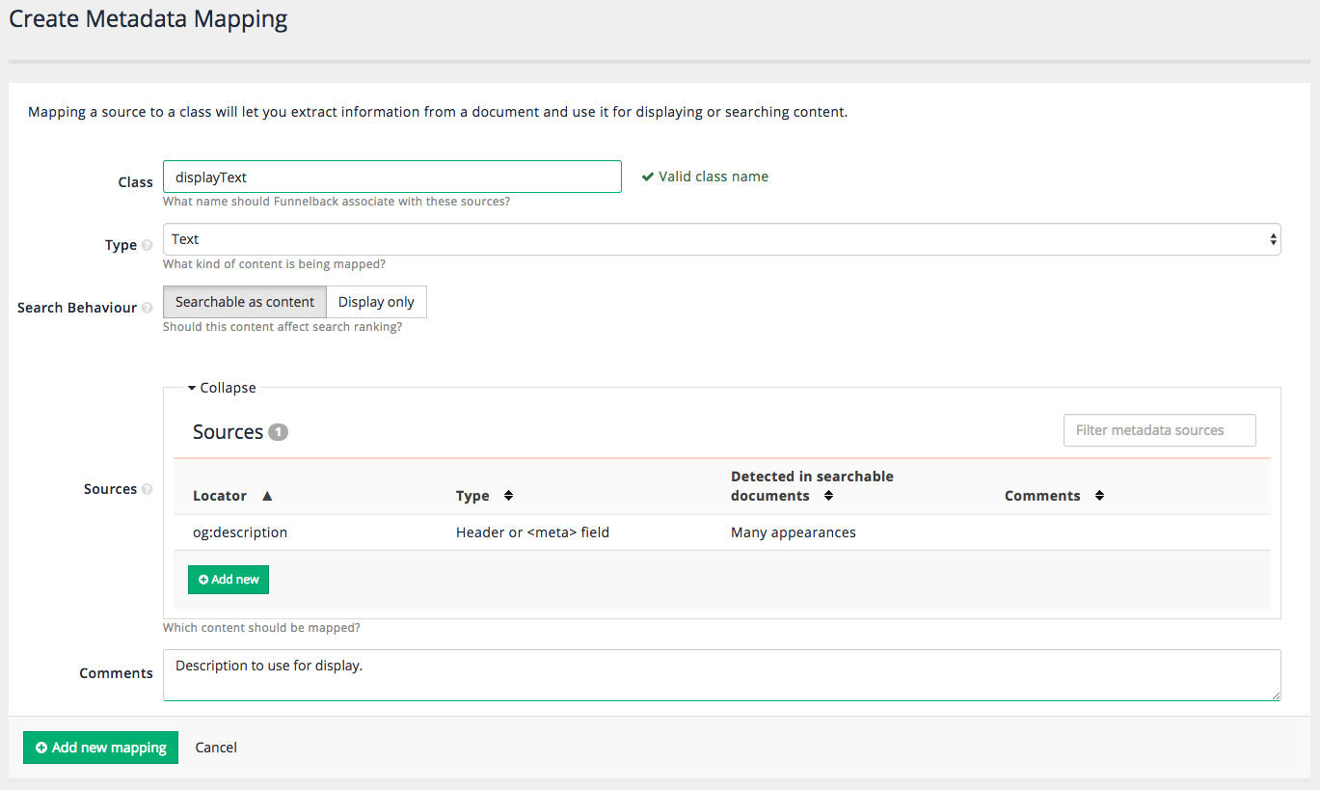Click the sort icon on Comments column
Viewport: 1320px width, 790px height.
[x=1099, y=495]
